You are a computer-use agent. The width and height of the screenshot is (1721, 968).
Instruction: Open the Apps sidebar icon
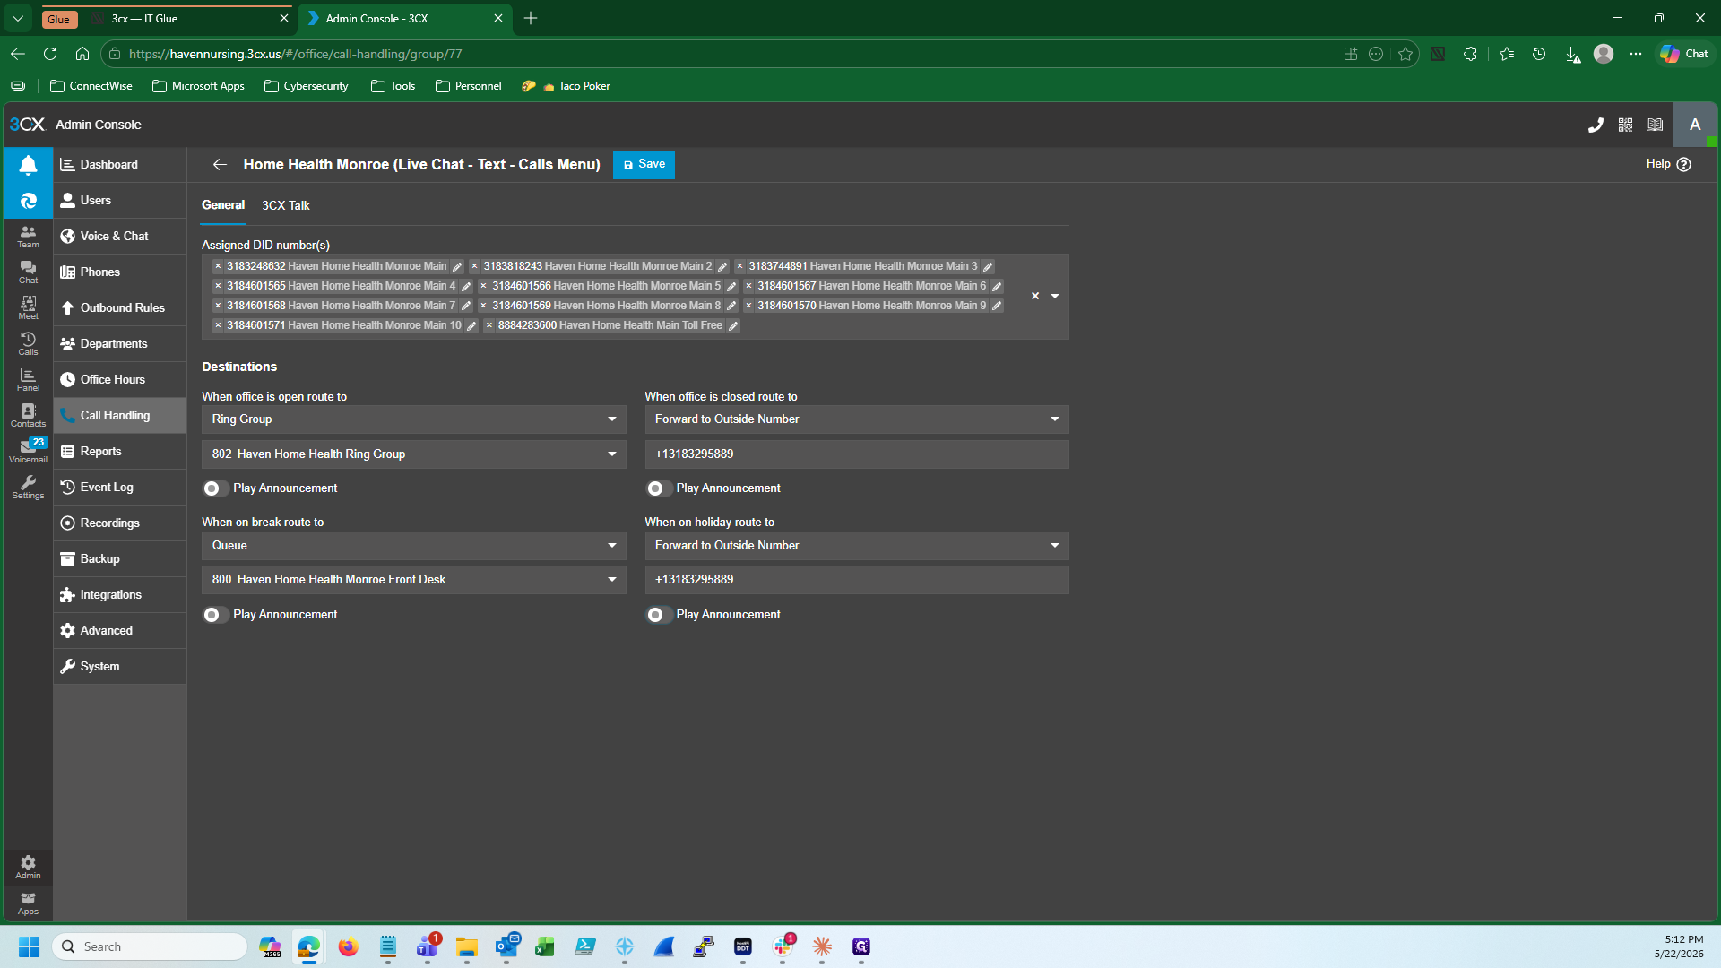[x=28, y=903]
